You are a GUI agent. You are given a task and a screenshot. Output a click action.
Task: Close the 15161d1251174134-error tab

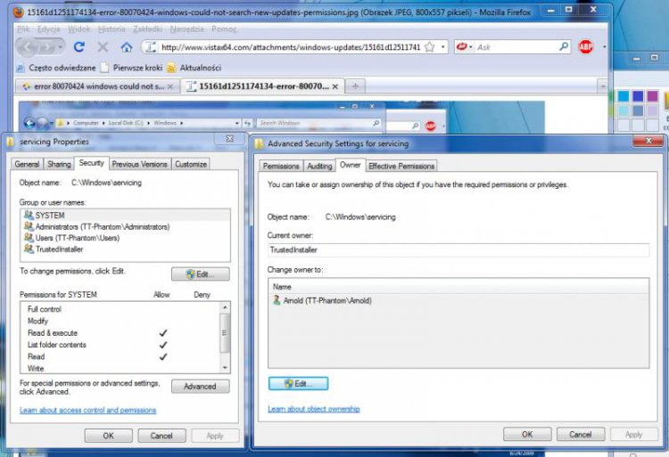coord(334,86)
